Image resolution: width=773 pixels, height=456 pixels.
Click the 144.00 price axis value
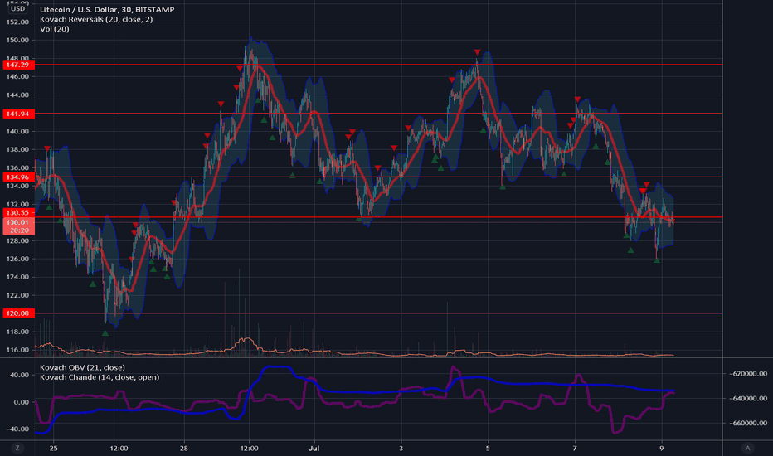(17, 95)
